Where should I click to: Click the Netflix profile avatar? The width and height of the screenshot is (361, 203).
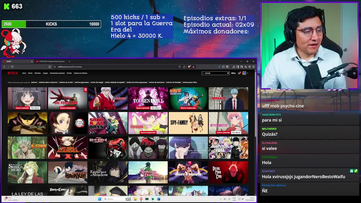click(x=244, y=73)
